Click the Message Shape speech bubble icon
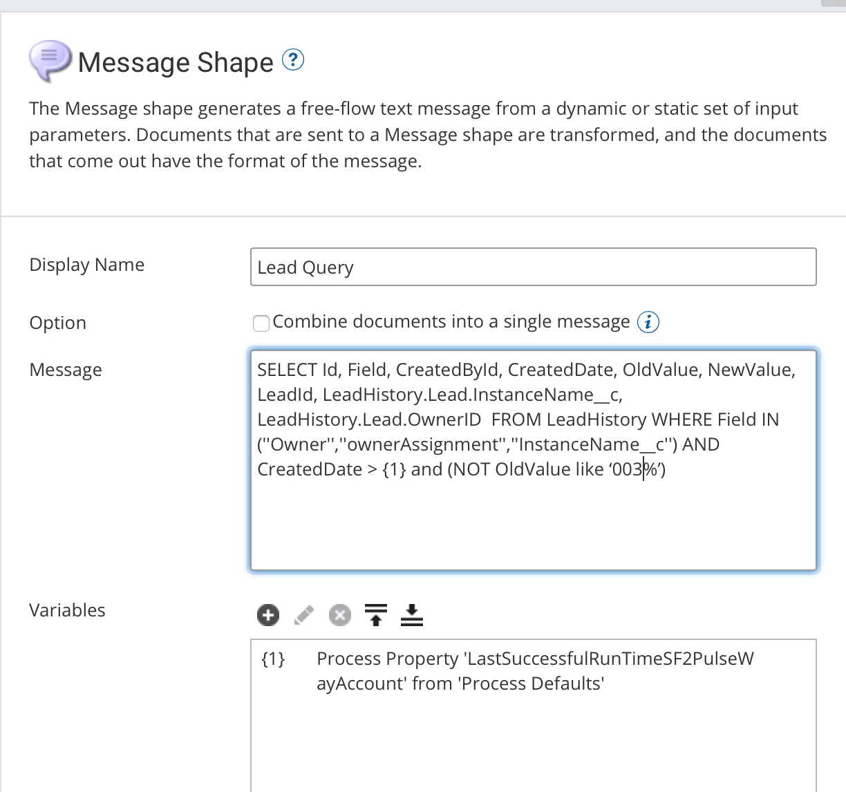The width and height of the screenshot is (846, 792). point(50,59)
